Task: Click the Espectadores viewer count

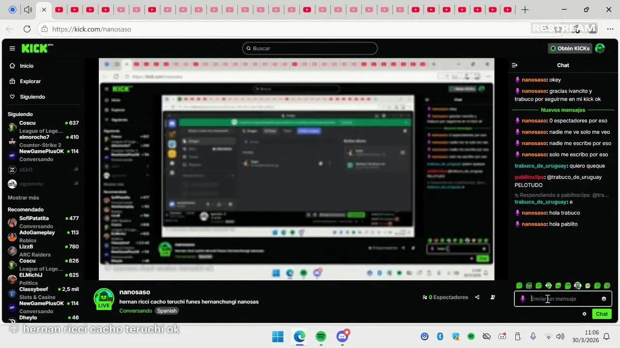Action: click(445, 297)
